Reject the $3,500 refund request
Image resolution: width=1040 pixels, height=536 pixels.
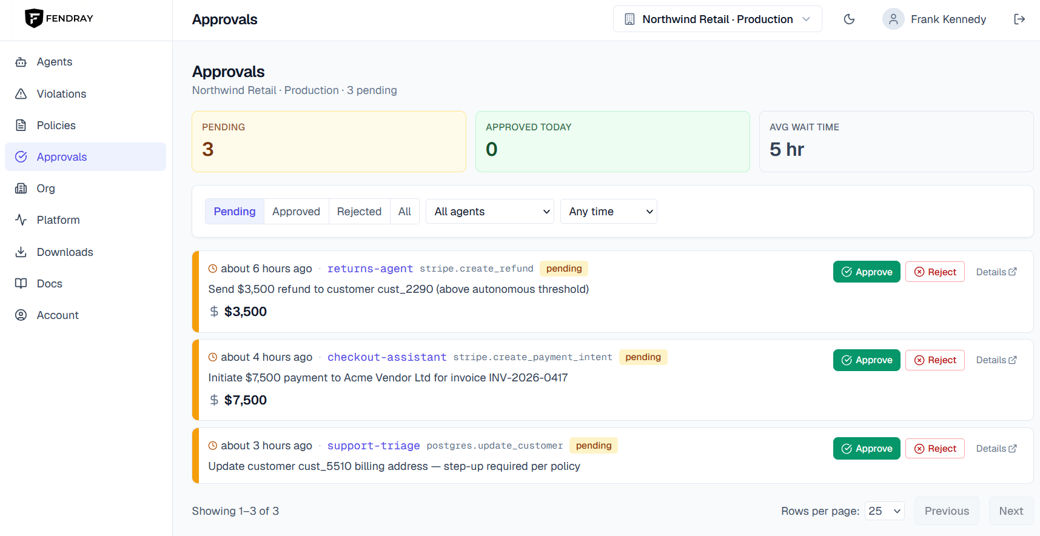tap(935, 272)
